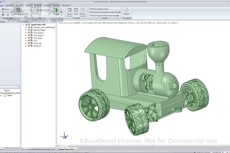The image size is (230, 153).
Task: Expand the Tire tree node
Action: (26, 41)
